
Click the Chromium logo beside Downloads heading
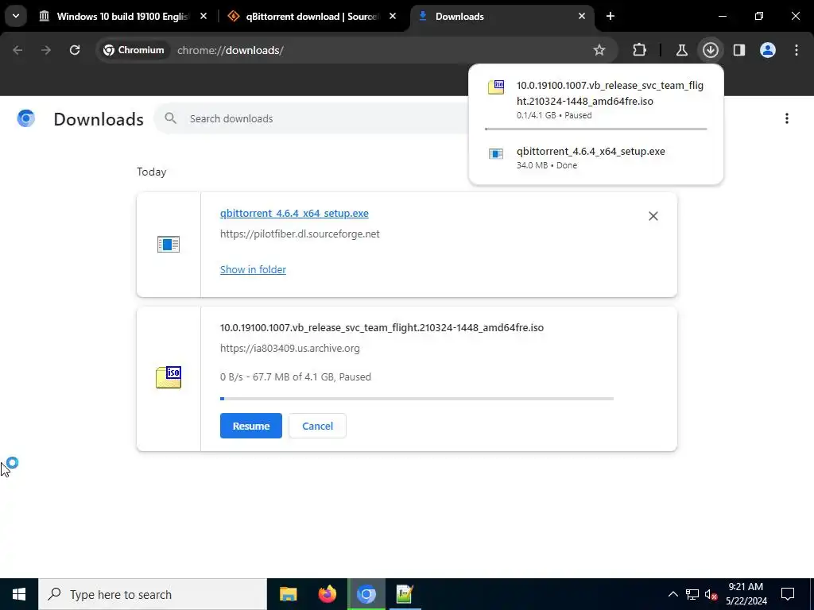[26, 118]
